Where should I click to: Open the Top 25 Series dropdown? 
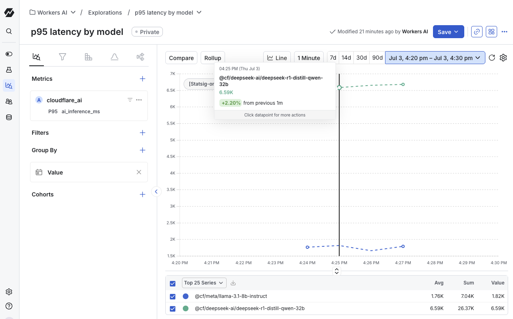[204, 283]
